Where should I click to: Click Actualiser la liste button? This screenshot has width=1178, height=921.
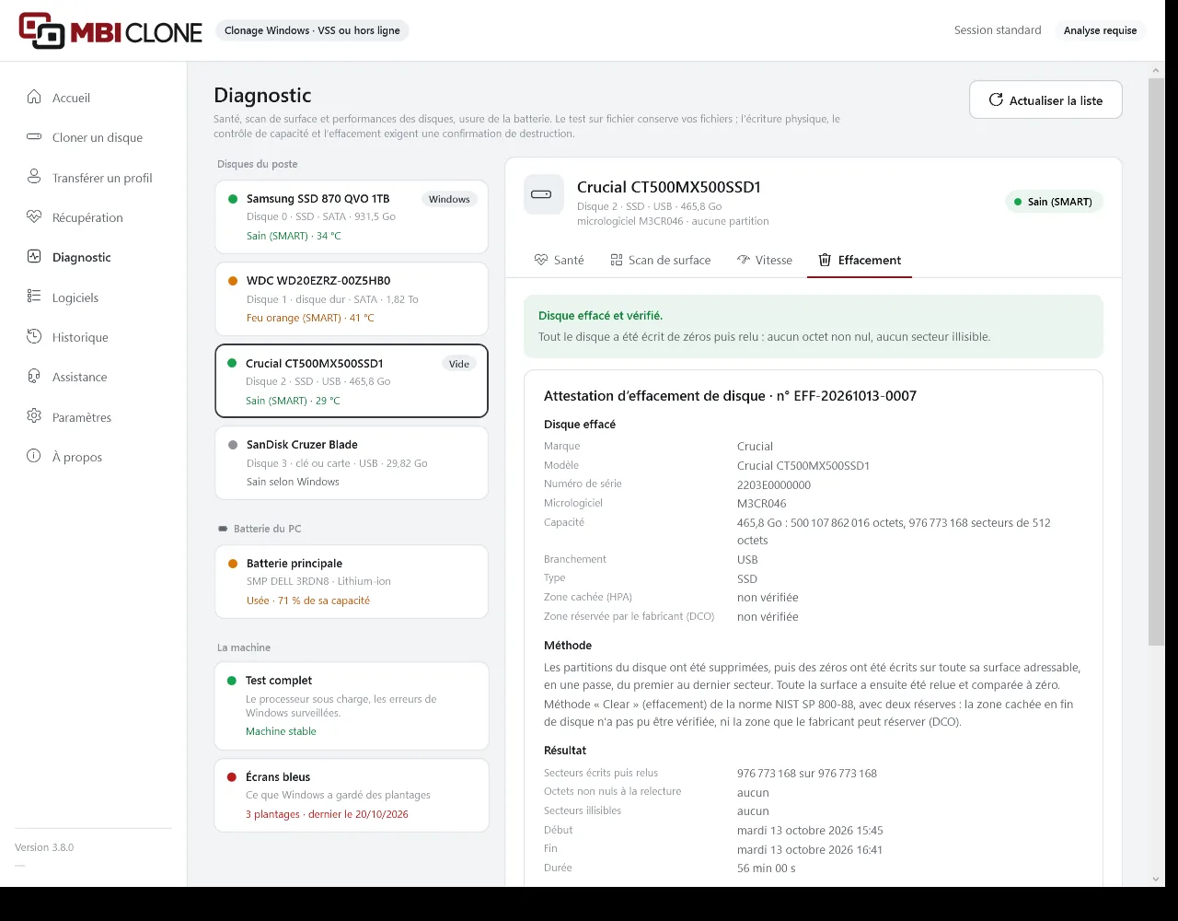click(1045, 99)
